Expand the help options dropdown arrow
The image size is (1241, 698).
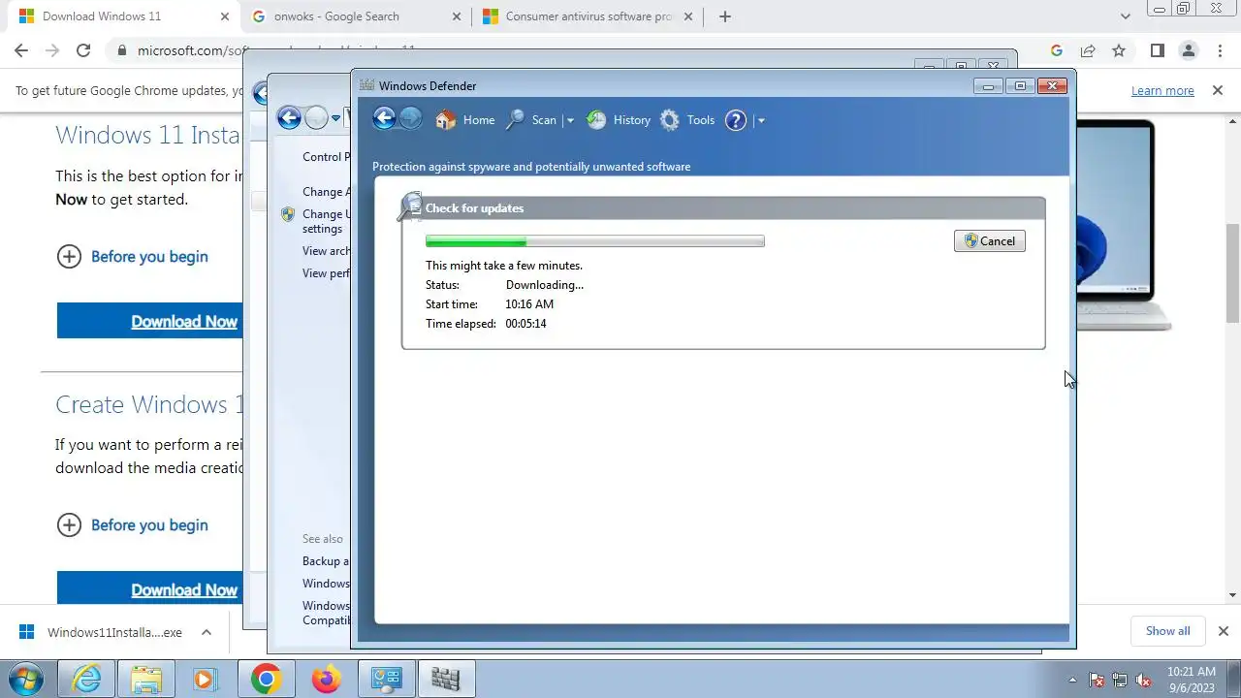tap(761, 120)
